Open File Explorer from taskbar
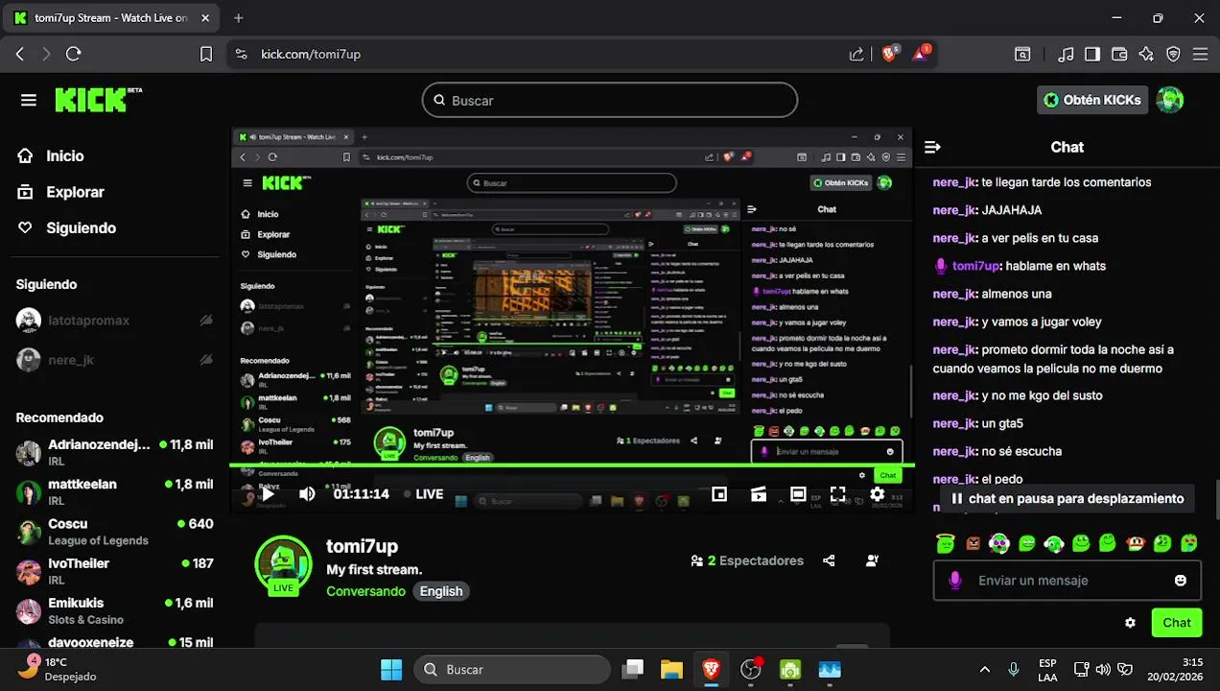 coord(671,669)
